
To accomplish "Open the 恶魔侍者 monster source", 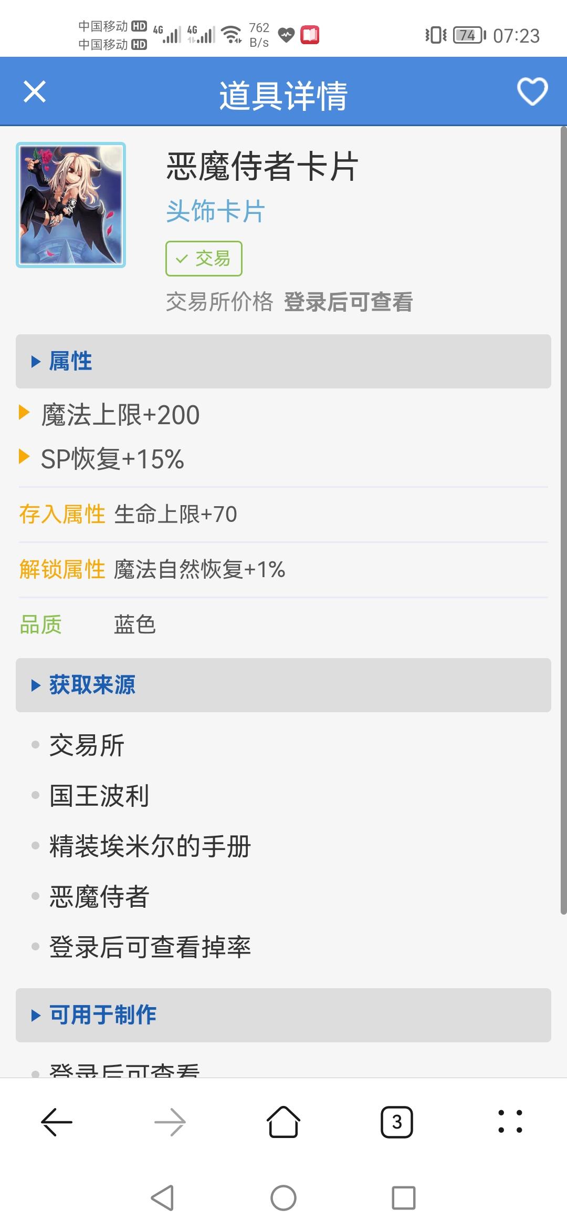I will pyautogui.click(x=99, y=897).
